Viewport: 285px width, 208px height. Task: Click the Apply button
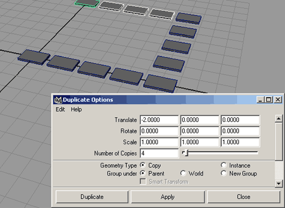168,197
